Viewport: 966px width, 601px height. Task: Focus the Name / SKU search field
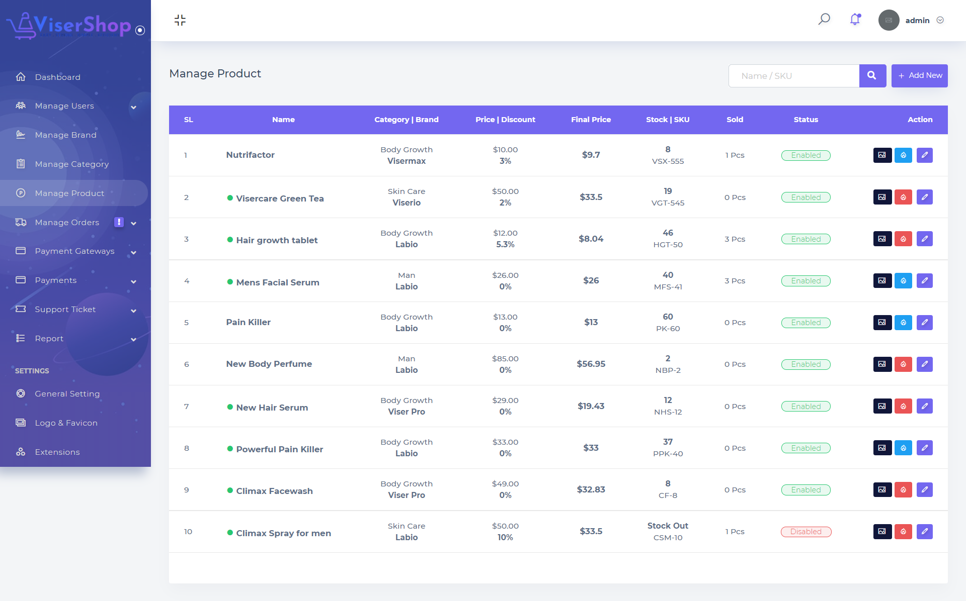pyautogui.click(x=793, y=76)
